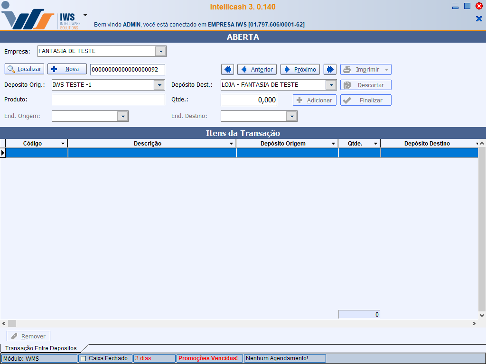
Task: Open the Código column filter arrow
Action: (x=63, y=144)
